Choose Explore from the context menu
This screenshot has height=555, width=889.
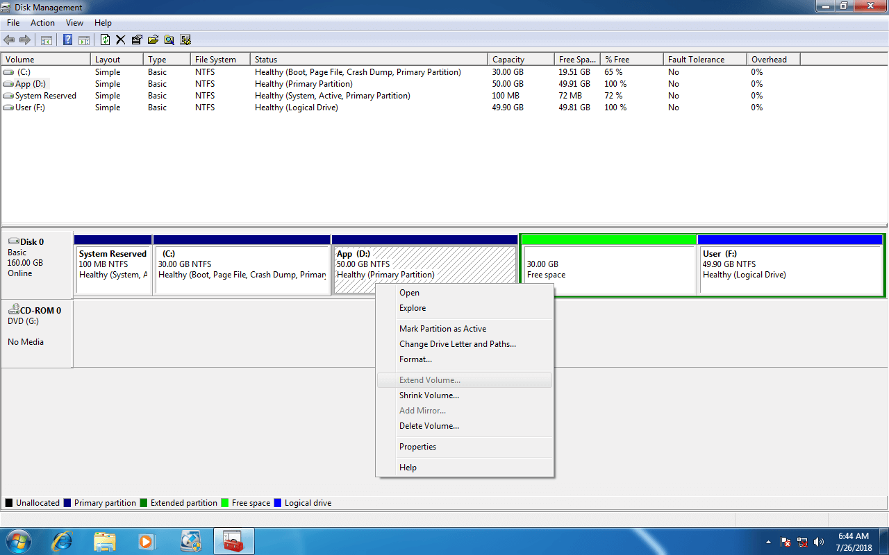[464, 308]
